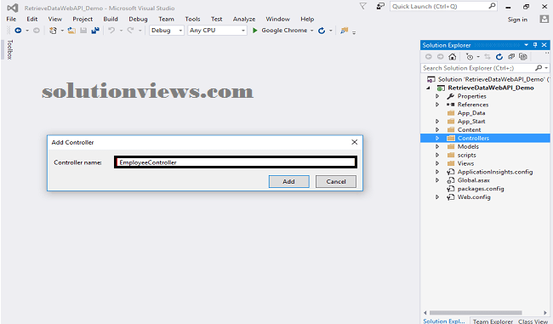This screenshot has width=553, height=324.
Task: Expand the Web.config node
Action: click(x=437, y=197)
